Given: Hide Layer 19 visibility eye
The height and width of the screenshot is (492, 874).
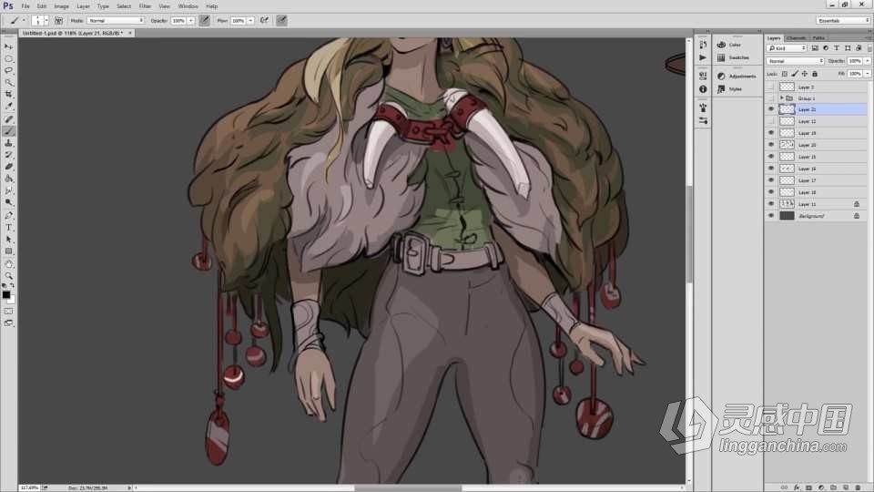Looking at the screenshot, I should pos(771,133).
